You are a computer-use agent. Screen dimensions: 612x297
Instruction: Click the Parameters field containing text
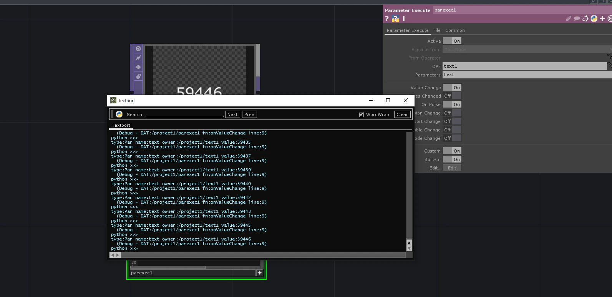[x=527, y=75]
